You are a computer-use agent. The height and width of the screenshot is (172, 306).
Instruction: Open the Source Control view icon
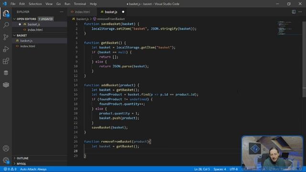[x=6, y=37]
